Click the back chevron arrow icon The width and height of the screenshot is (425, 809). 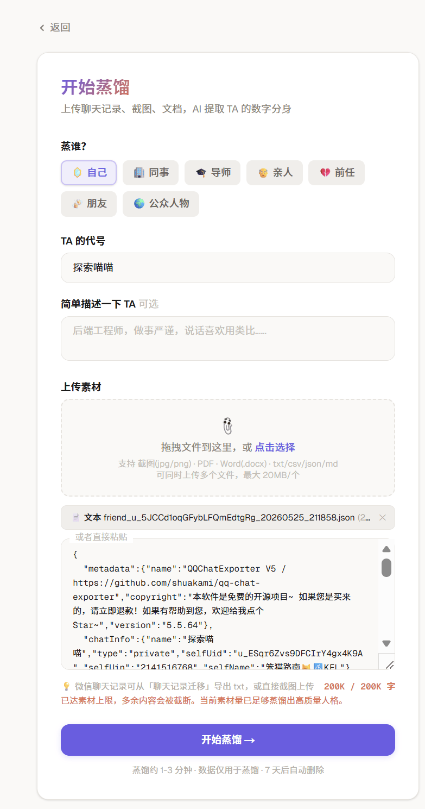tap(42, 28)
